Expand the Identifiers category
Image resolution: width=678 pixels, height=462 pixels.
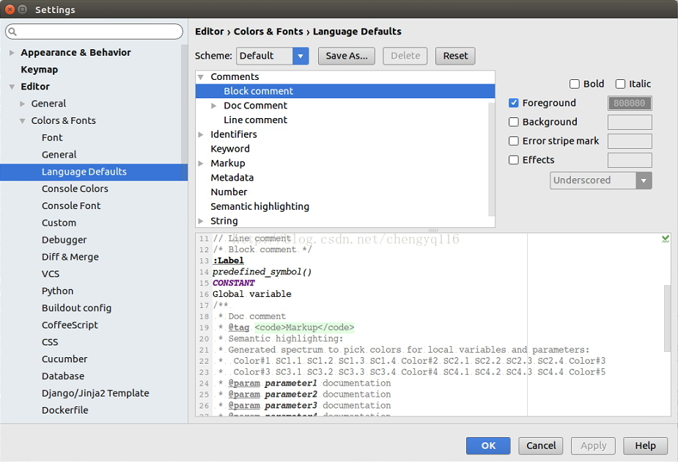click(200, 134)
